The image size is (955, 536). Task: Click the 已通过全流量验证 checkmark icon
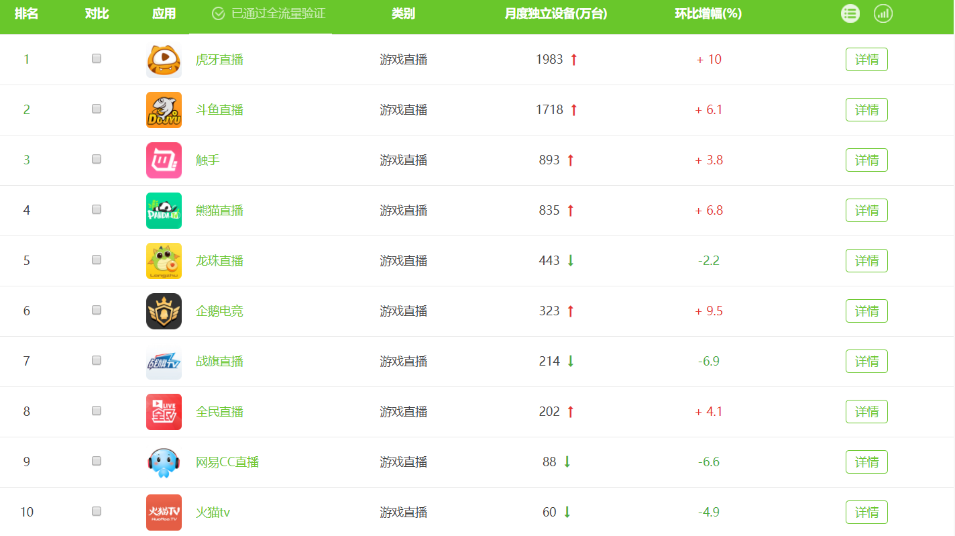pyautogui.click(x=218, y=14)
